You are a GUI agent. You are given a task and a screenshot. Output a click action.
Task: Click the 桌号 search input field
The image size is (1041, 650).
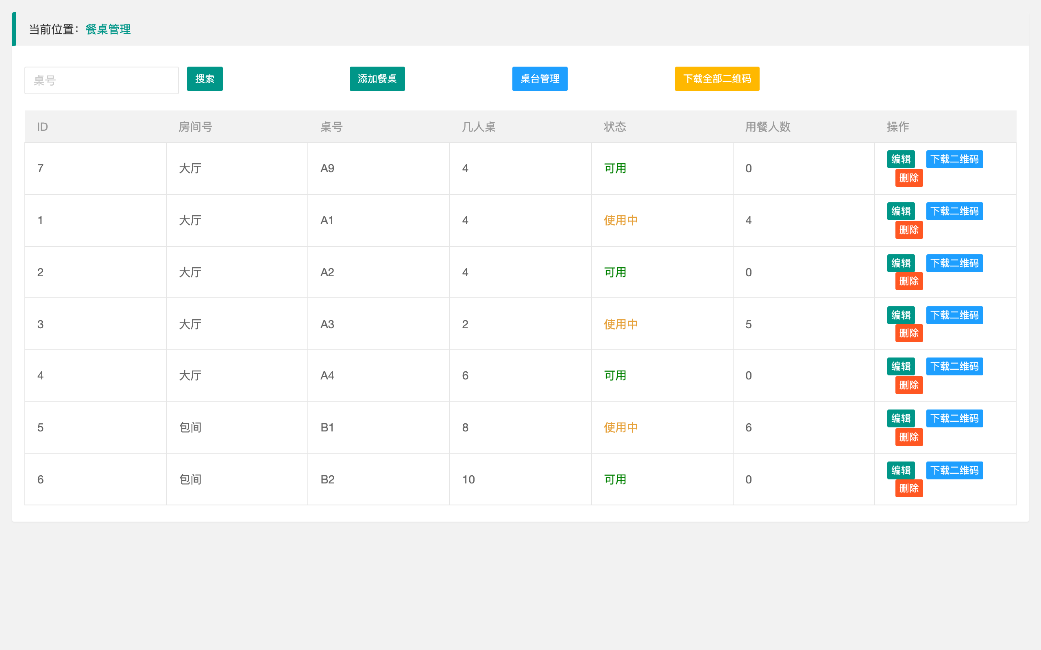coord(102,80)
